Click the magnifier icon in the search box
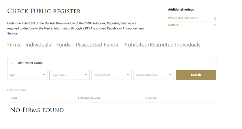The height and width of the screenshot is (129, 242). 12,63
